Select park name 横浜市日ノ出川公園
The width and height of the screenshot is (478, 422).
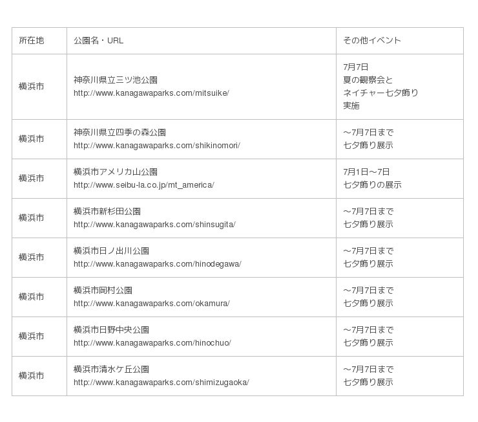[x=111, y=251]
